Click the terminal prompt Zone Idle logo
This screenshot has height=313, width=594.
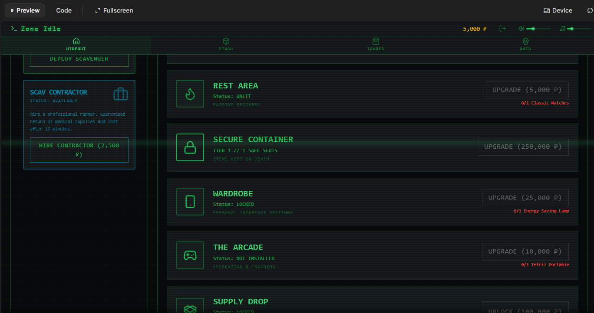click(36, 29)
